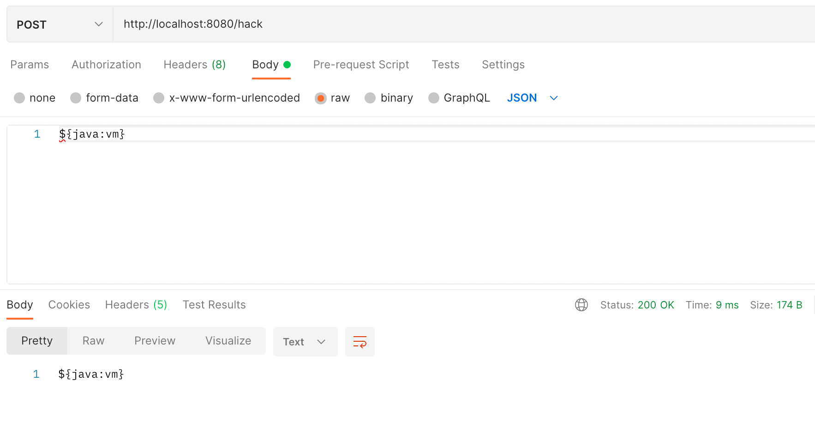815x423 pixels.
Task: Show the Raw response view
Action: pos(93,341)
